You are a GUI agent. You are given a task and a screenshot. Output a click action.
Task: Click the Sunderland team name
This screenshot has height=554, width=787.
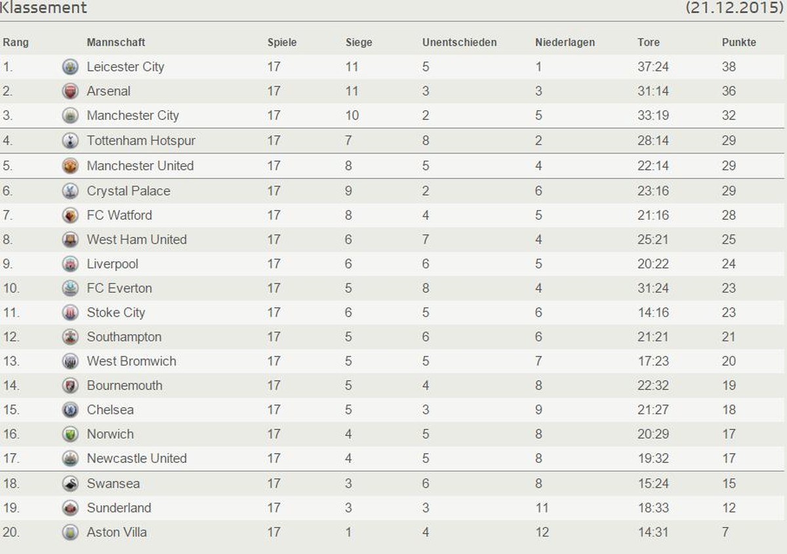(x=119, y=507)
